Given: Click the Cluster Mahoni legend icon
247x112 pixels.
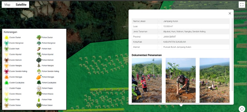Looking at the screenshot, I should coord(6,60).
